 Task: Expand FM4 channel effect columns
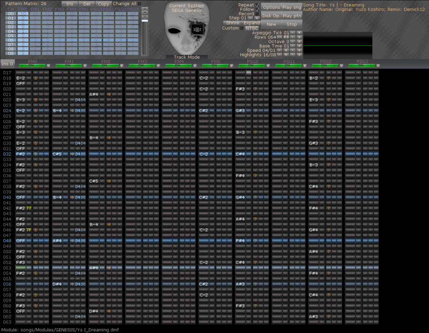point(195,66)
